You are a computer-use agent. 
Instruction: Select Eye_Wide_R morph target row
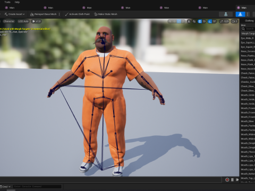[x=248, y=38]
